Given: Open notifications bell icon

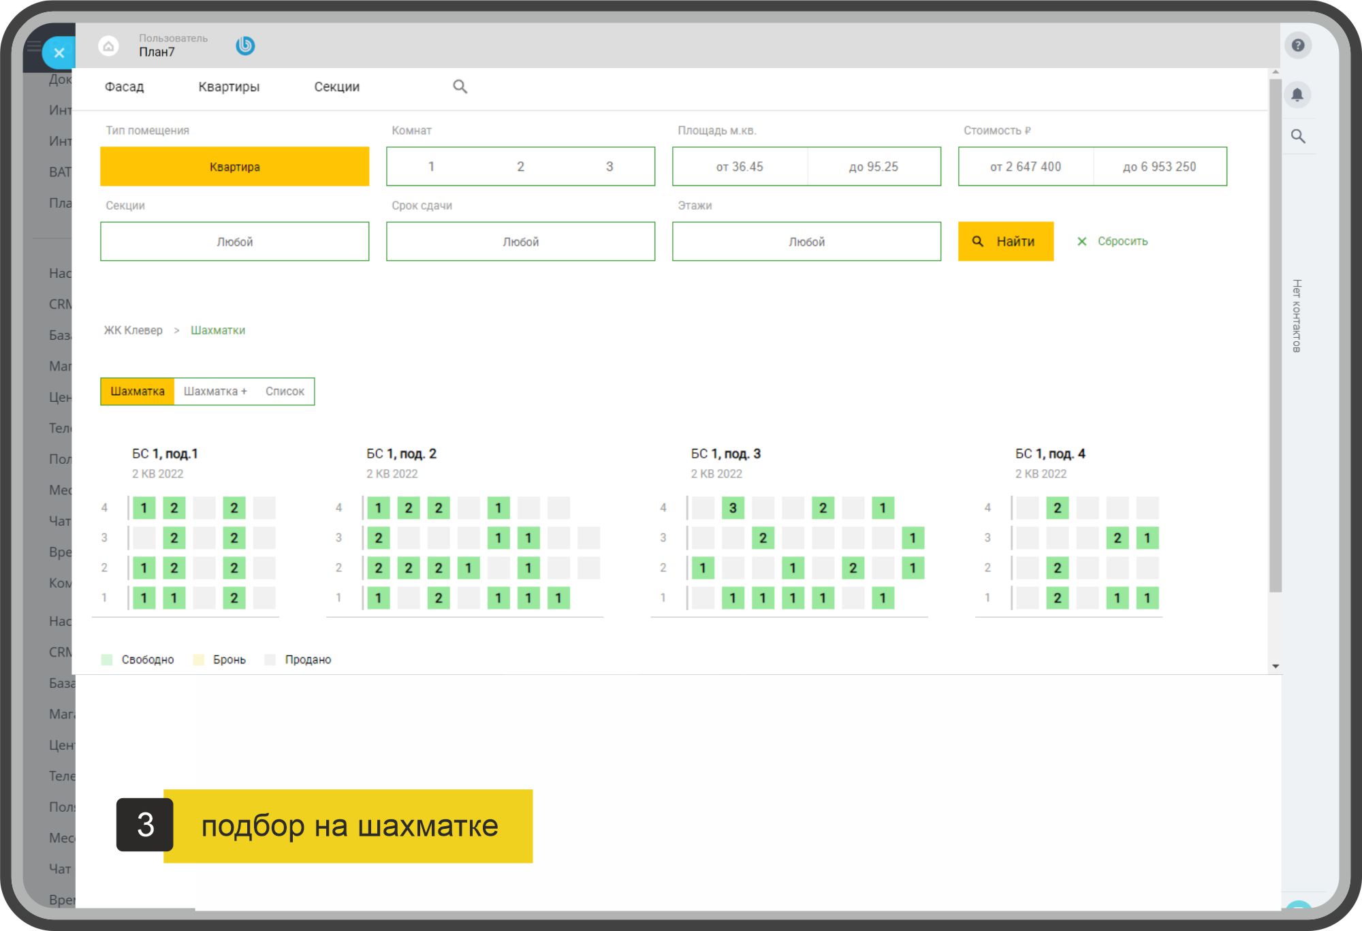Looking at the screenshot, I should [1297, 94].
